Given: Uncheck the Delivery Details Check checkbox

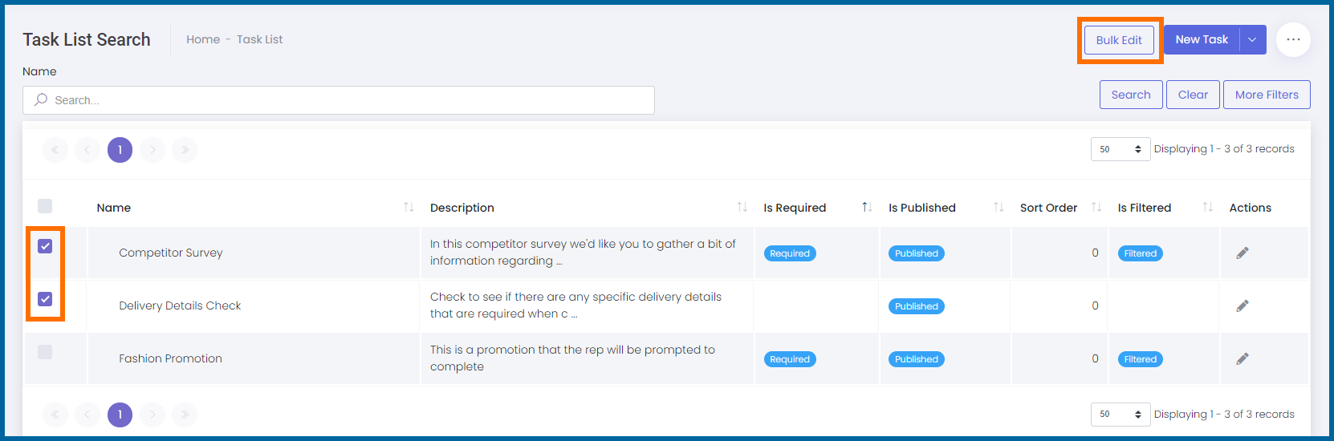Looking at the screenshot, I should [x=45, y=299].
